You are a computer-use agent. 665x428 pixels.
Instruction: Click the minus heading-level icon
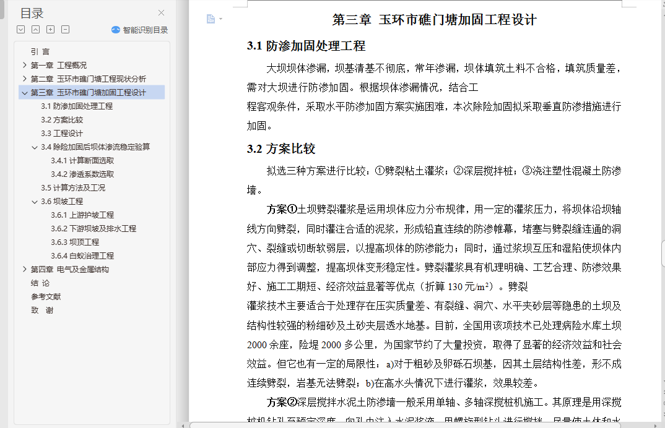click(65, 29)
